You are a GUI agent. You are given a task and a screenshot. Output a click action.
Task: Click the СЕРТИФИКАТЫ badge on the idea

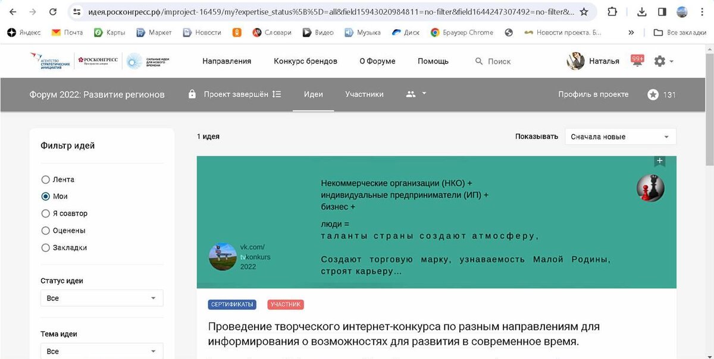232,304
